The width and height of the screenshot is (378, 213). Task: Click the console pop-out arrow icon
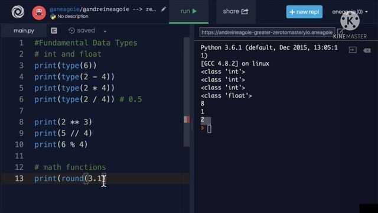353,50
